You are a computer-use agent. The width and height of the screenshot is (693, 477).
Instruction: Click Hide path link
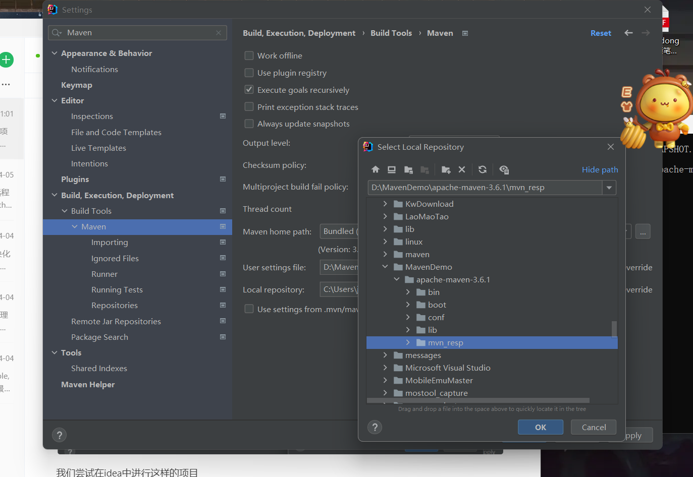pos(600,169)
